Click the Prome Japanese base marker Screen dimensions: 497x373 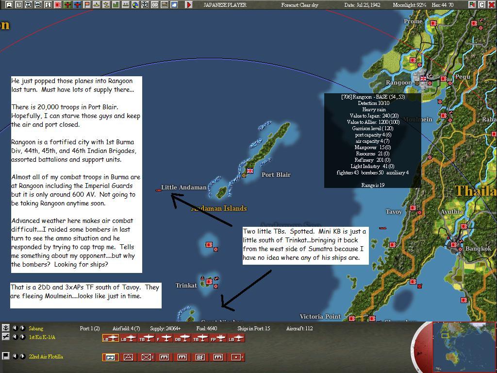(x=433, y=23)
